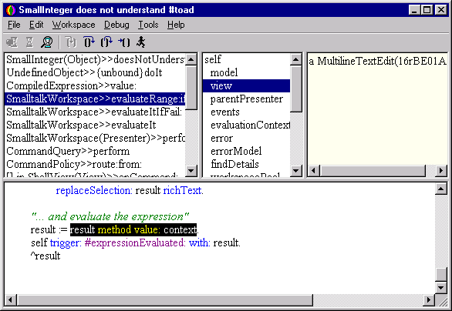Close the debugger window

[440, 10]
